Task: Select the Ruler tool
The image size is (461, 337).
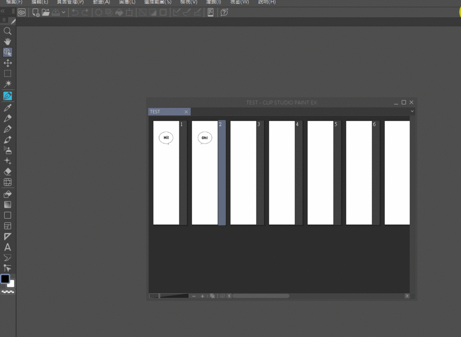Action: click(8, 237)
